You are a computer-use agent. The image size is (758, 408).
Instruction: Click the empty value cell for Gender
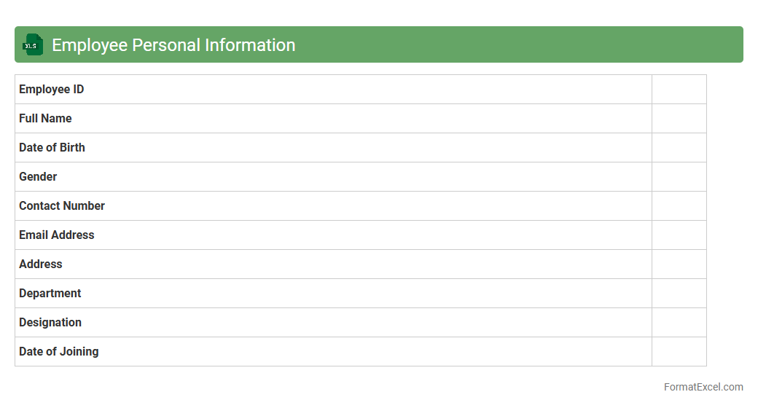click(679, 177)
